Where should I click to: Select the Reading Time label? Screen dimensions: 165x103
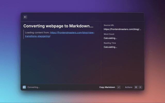click(109, 43)
